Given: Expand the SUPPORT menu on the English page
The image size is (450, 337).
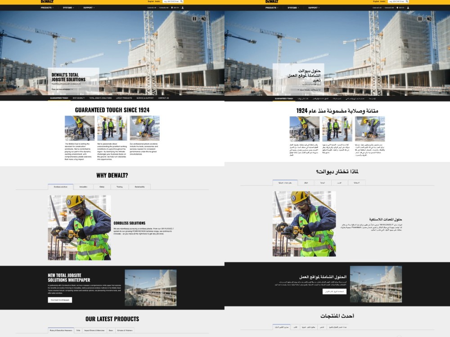Looking at the screenshot, I should (x=89, y=8).
